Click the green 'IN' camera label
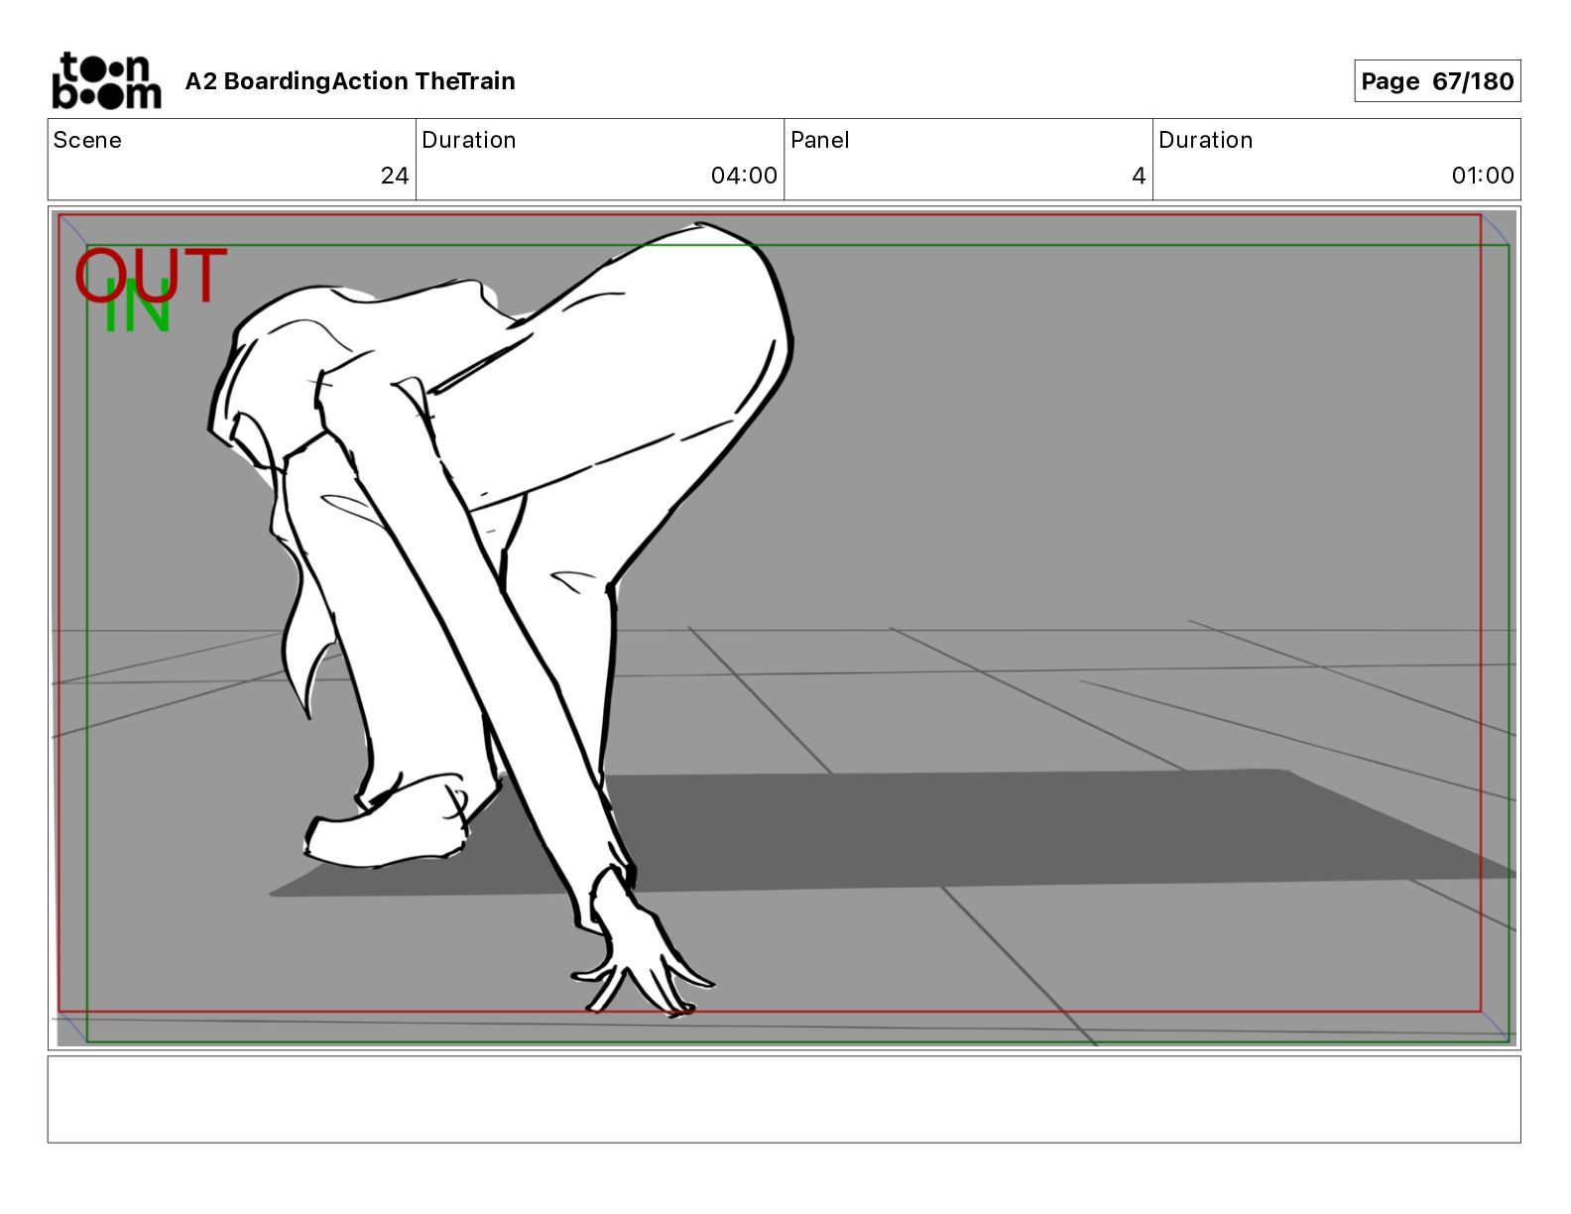The image size is (1571, 1214). (x=138, y=307)
